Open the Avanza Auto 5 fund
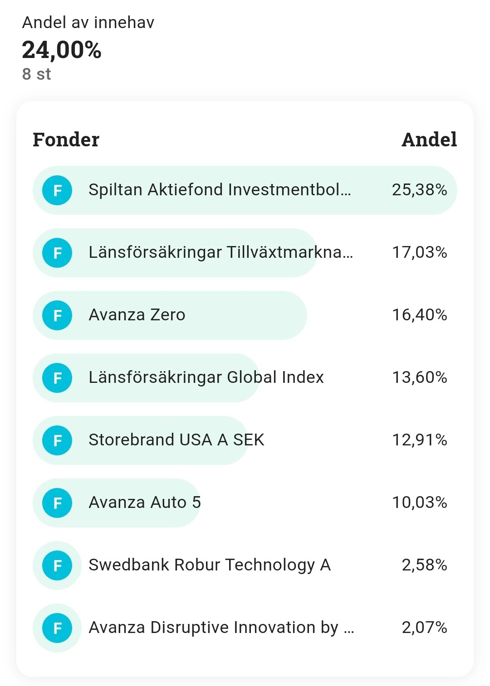Screen dimensions: 490x686 145,502
